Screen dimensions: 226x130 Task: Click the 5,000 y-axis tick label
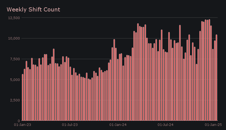click(x=14, y=80)
